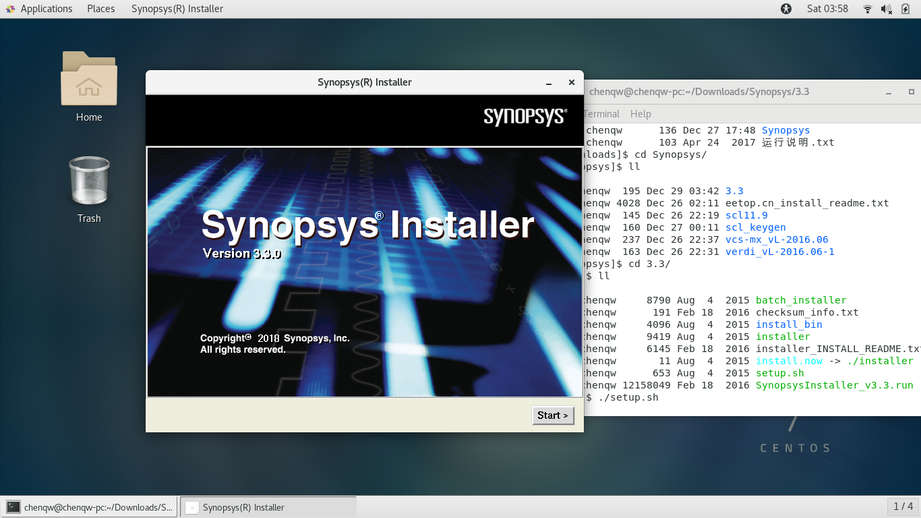Close the Synopsys Installer window
The image size is (921, 518).
pos(571,82)
